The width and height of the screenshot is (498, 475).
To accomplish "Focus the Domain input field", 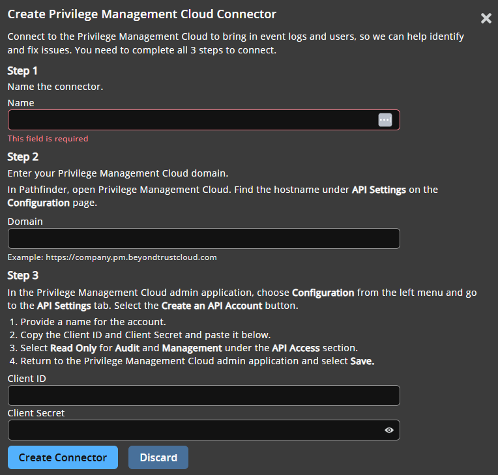I will pos(203,238).
